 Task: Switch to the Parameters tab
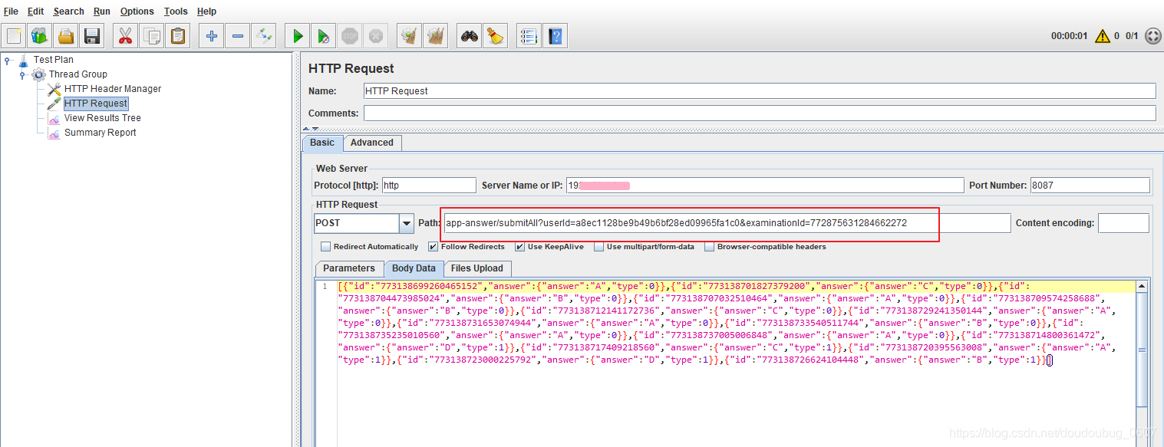click(x=349, y=268)
